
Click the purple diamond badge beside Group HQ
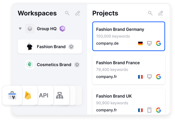pos(62,28)
